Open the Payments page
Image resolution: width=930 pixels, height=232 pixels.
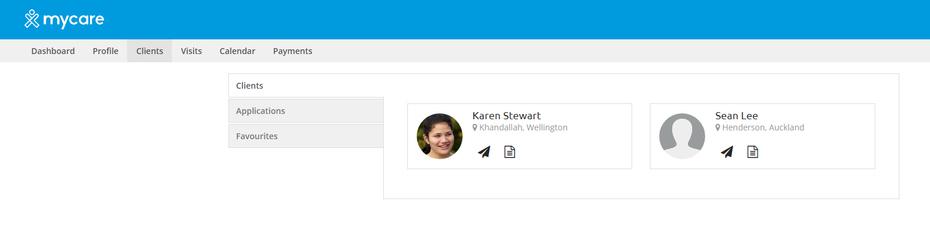(293, 51)
